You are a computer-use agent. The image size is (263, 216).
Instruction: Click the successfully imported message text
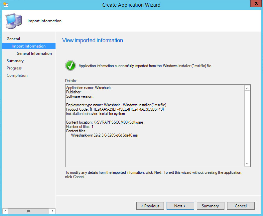(x=145, y=66)
